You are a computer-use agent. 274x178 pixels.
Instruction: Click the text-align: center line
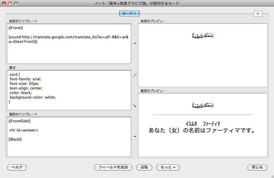(x=26, y=88)
